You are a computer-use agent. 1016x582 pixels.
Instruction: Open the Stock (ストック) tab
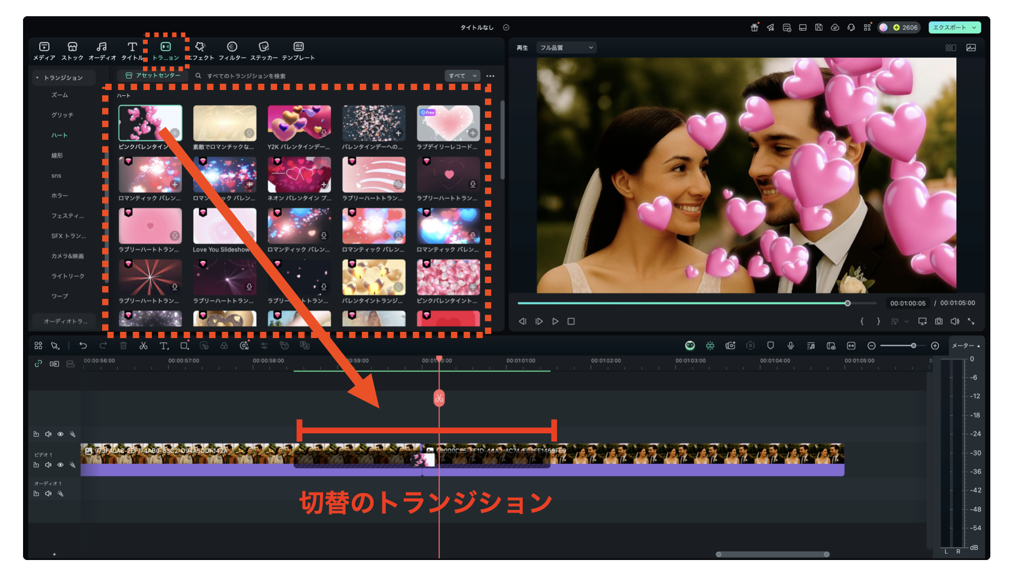[x=72, y=51]
